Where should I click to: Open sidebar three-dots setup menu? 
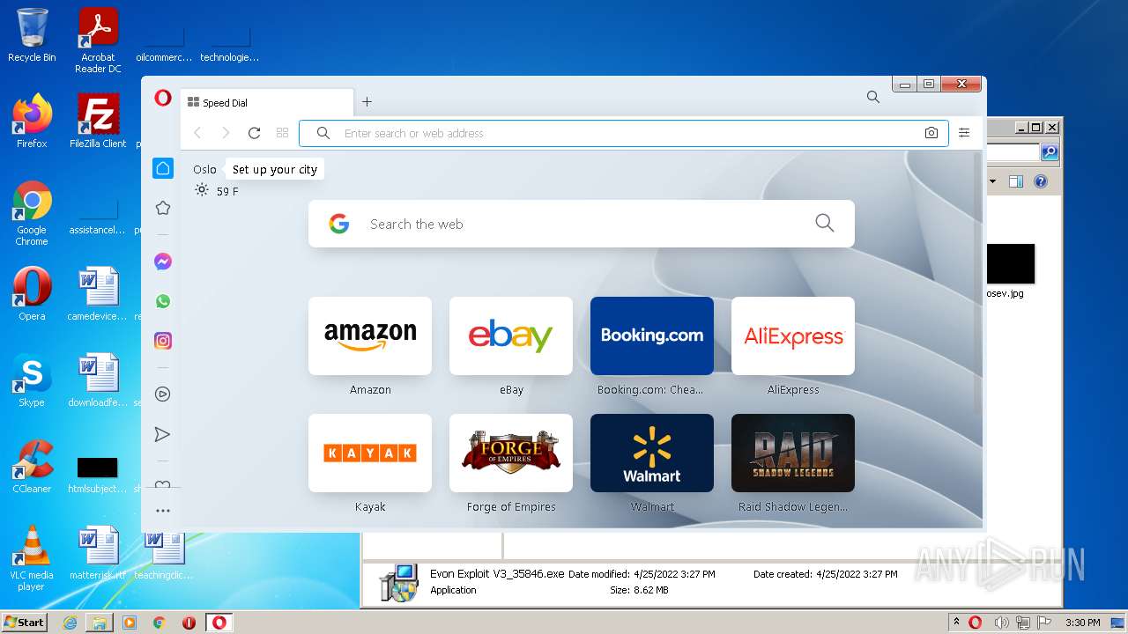click(163, 511)
